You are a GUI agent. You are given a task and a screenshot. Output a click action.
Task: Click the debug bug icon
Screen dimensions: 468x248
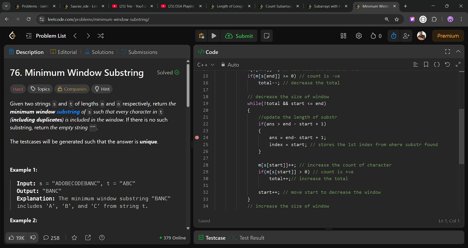(x=201, y=36)
